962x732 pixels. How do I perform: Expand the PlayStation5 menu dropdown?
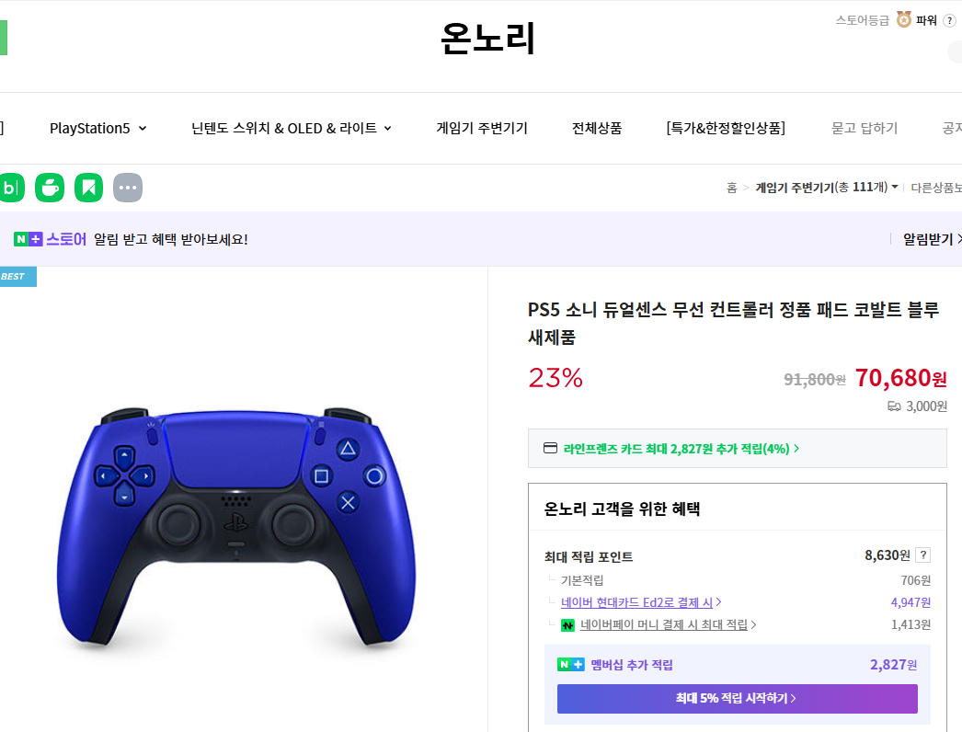pyautogui.click(x=98, y=129)
